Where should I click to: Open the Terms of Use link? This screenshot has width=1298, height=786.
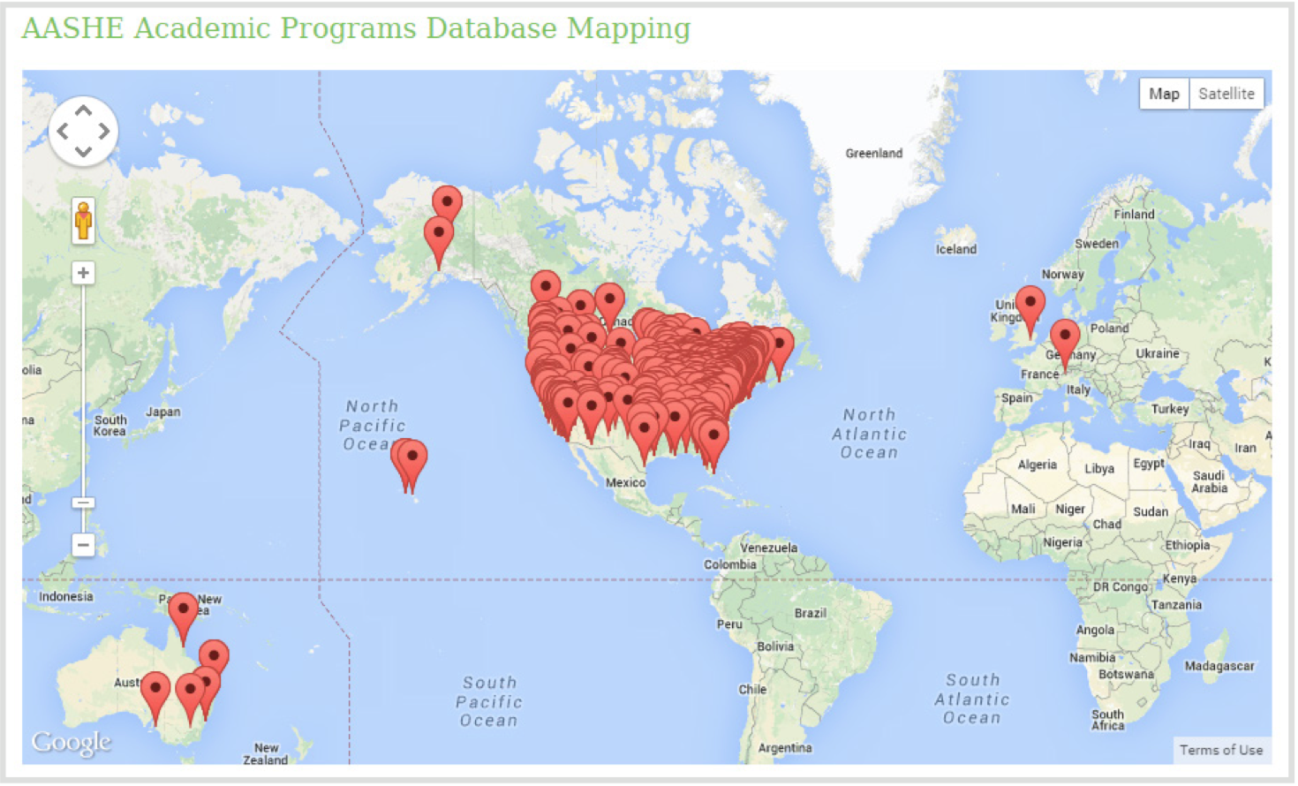(1221, 750)
